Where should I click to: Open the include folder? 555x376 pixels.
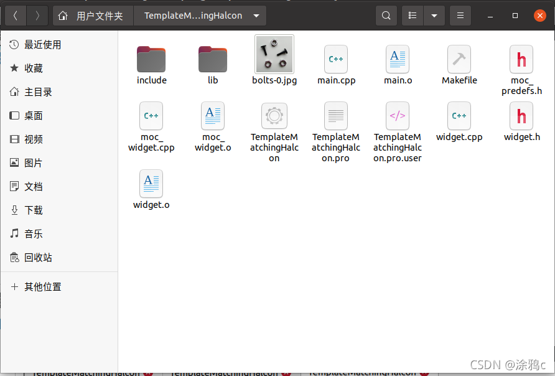coord(151,55)
